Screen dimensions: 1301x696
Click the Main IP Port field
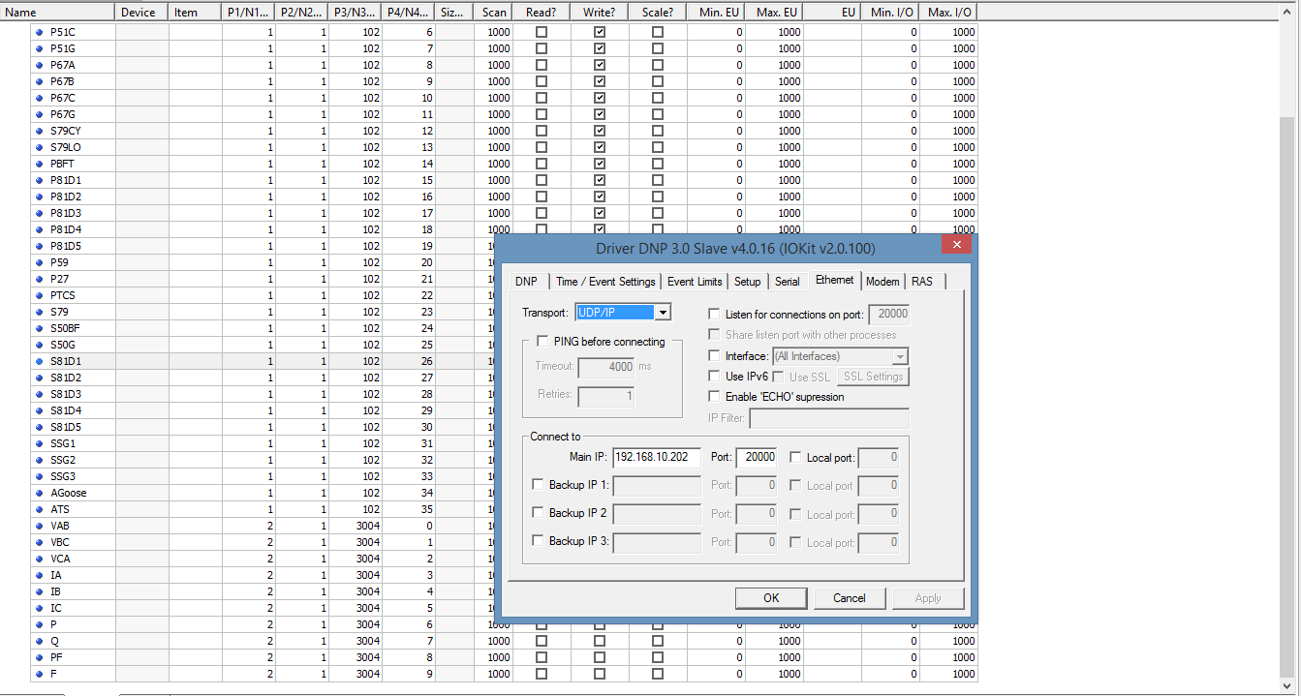click(757, 457)
